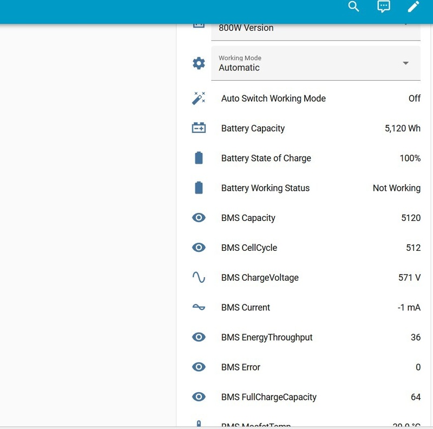Click the '0' BMS Error value

pyautogui.click(x=418, y=367)
